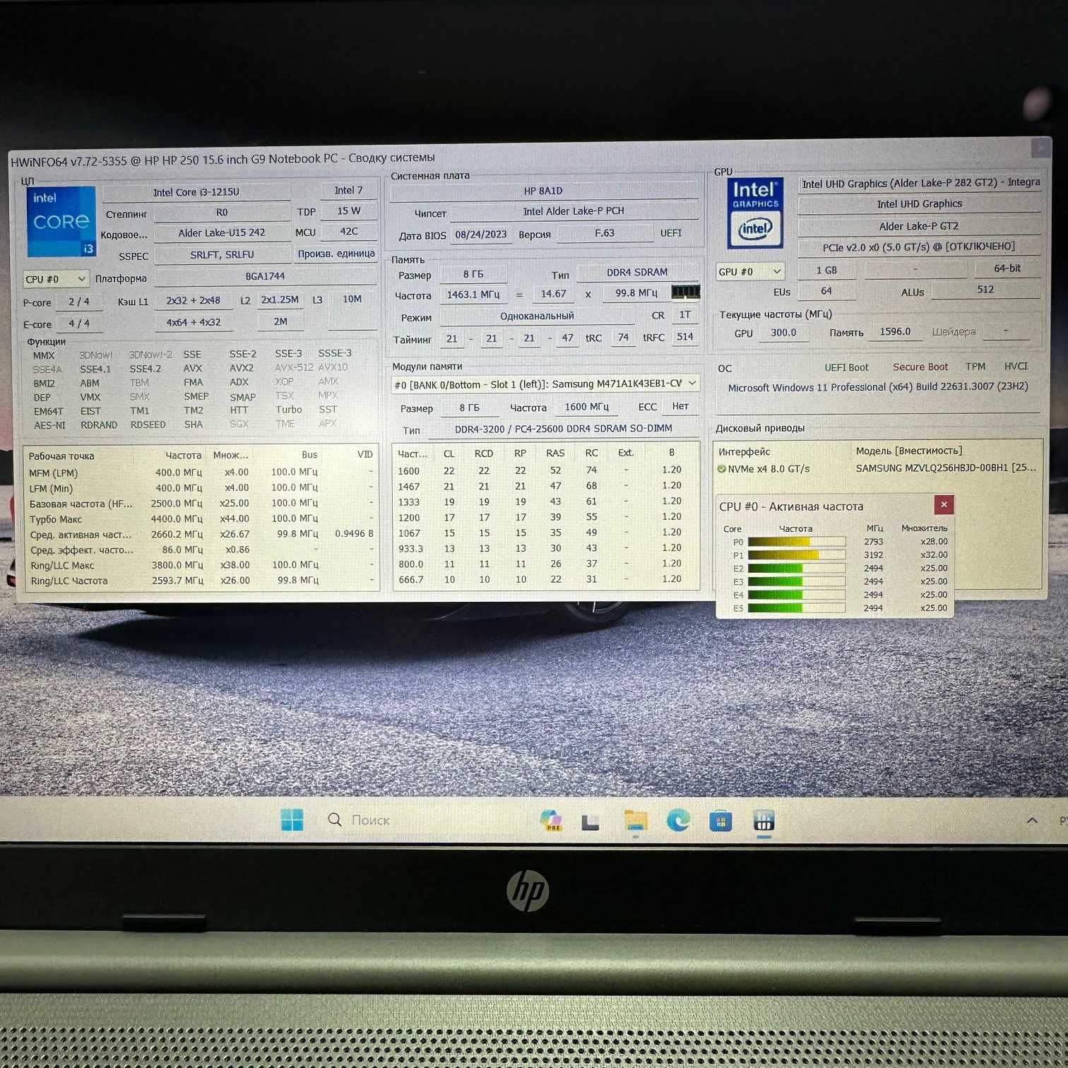1068x1068 pixels.
Task: Close the CPU #0 Активная частота popup
Action: pos(944,504)
